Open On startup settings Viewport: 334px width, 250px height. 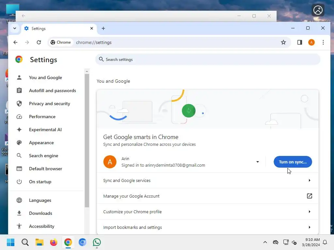[40, 182]
